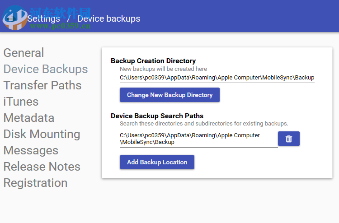339x223 pixels.
Task: Click the Backup Creation Directory heading
Action: coord(153,61)
